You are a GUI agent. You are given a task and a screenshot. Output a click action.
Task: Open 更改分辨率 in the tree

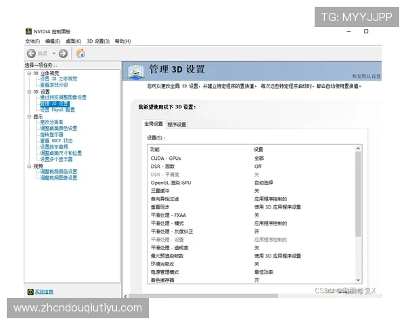coord(51,122)
